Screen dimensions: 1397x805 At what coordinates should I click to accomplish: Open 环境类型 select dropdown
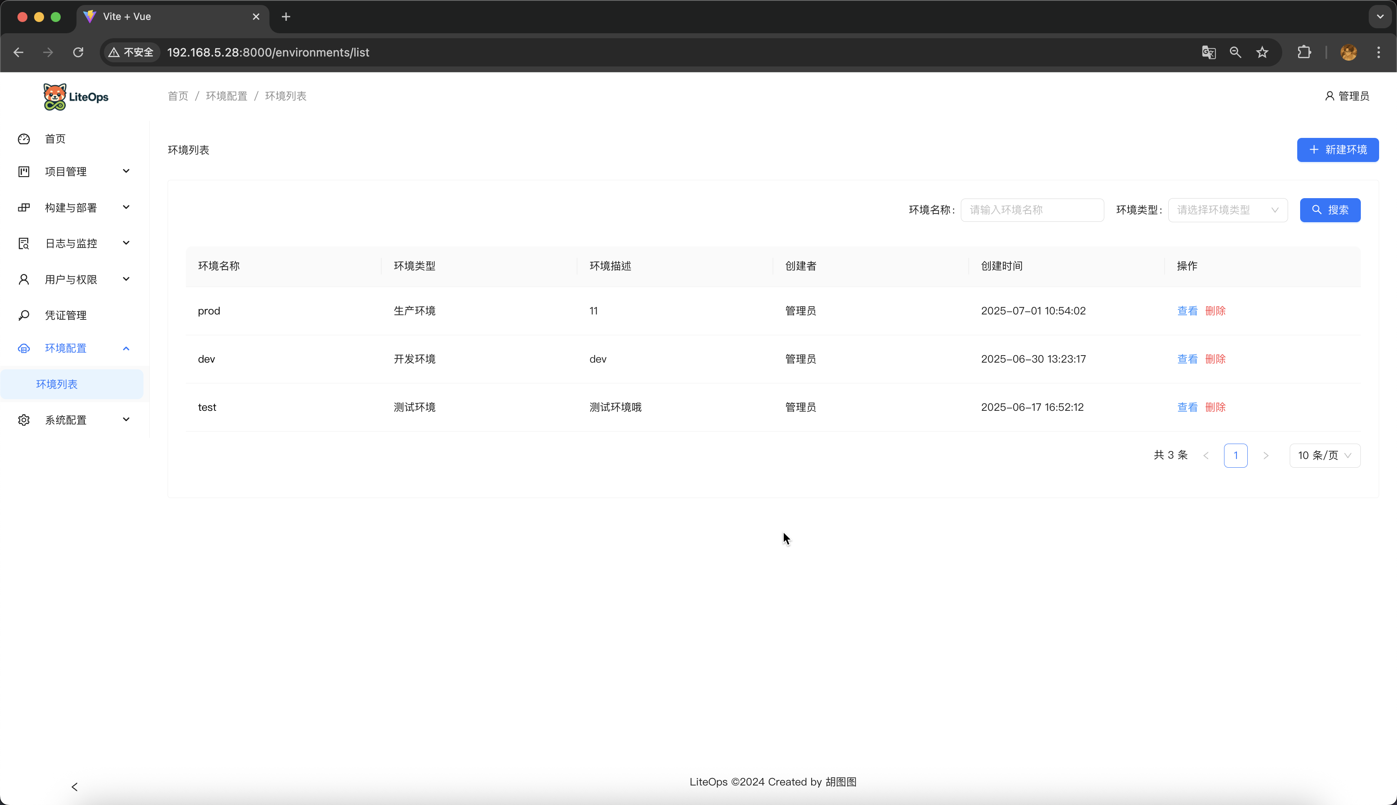pos(1228,210)
